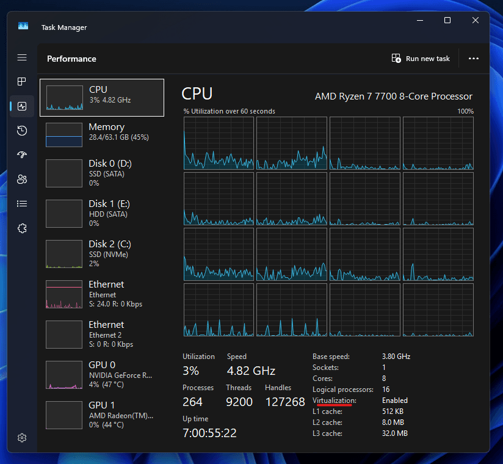Screen dimensions: 503x464
Task: Click the Virtualization Enabled value
Action: click(395, 401)
